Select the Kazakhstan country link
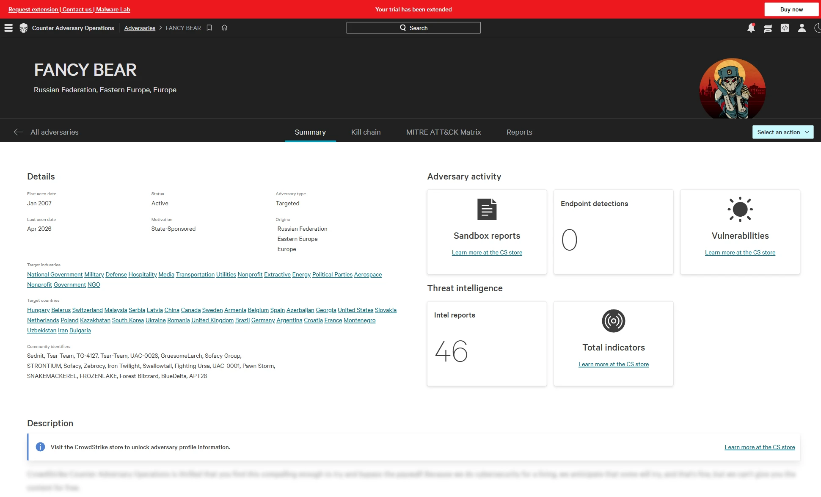 (x=95, y=320)
